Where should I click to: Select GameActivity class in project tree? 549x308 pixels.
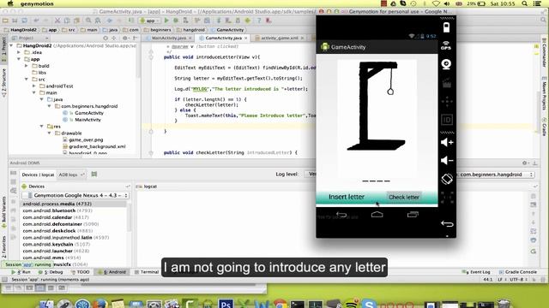89,113
